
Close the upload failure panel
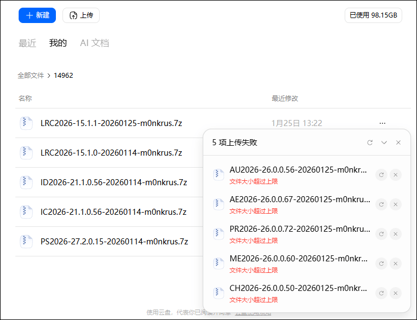(x=398, y=142)
